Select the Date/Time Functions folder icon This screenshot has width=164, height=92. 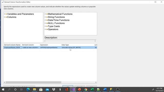point(47,20)
